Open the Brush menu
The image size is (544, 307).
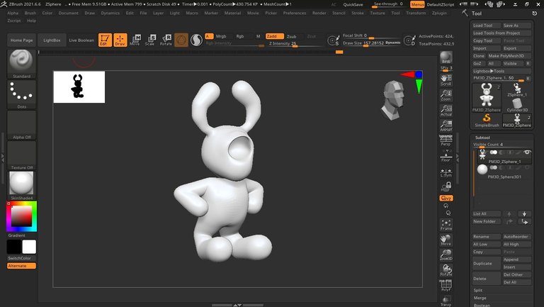30,13
